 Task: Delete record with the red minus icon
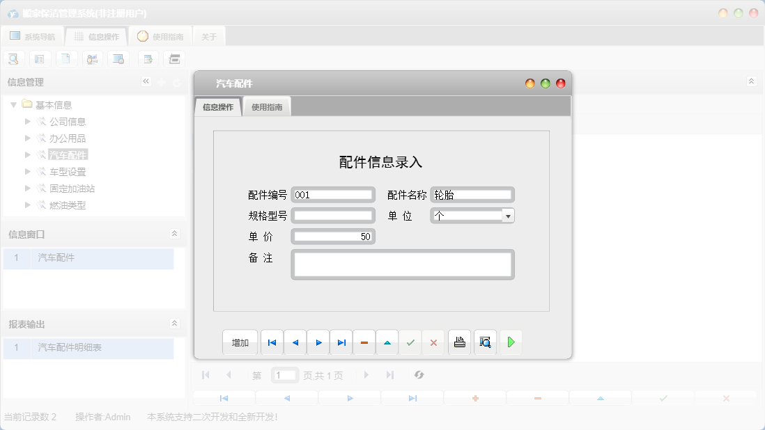point(364,342)
